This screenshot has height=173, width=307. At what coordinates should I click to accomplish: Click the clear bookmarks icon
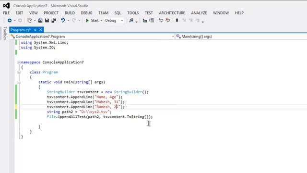click(198, 20)
